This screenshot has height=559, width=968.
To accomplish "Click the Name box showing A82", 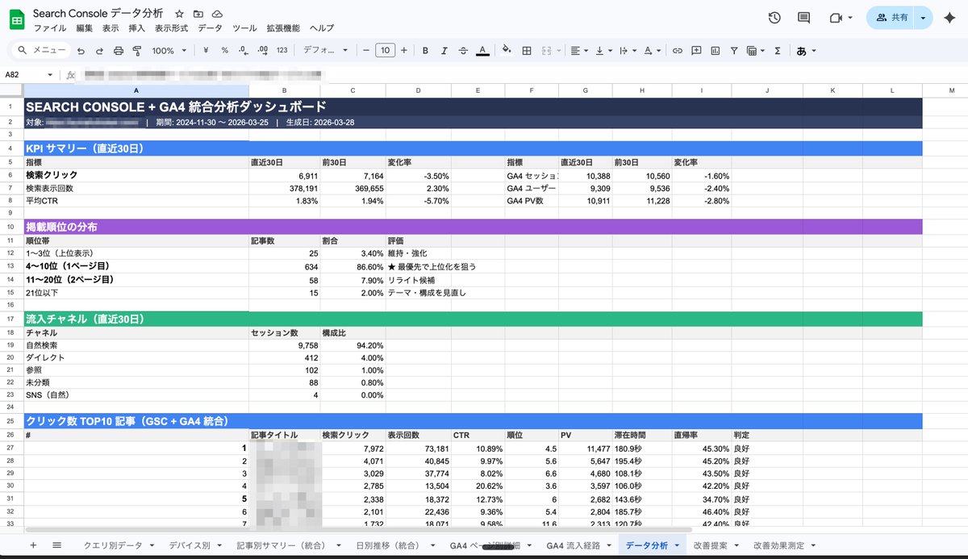I will coord(29,74).
